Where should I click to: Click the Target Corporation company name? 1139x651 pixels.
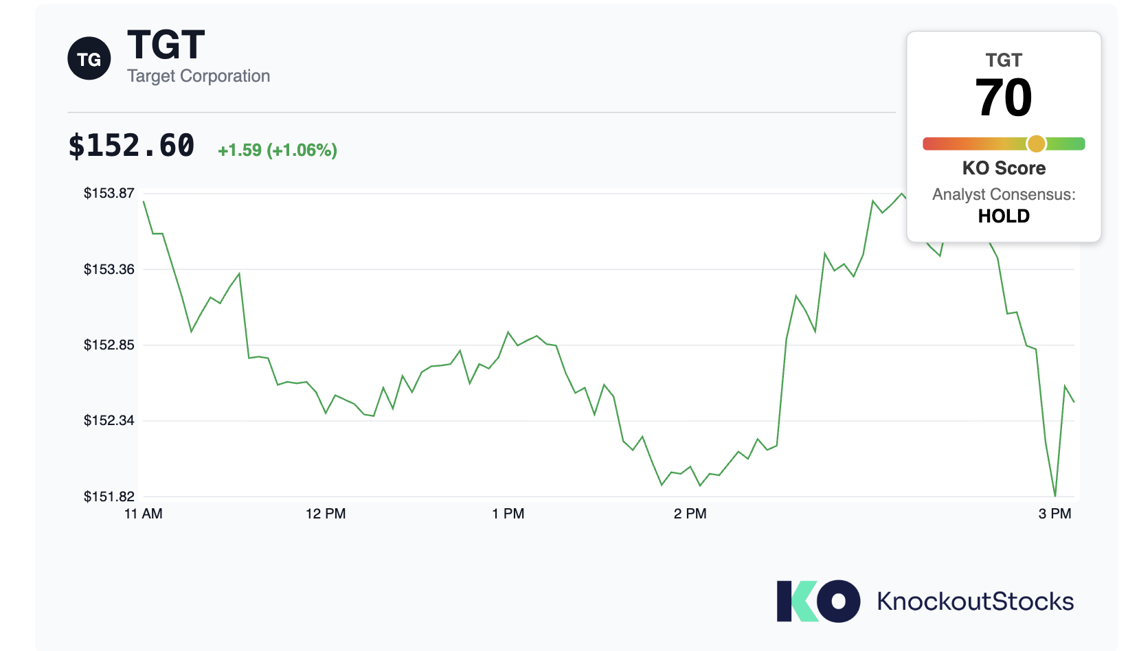tap(199, 76)
